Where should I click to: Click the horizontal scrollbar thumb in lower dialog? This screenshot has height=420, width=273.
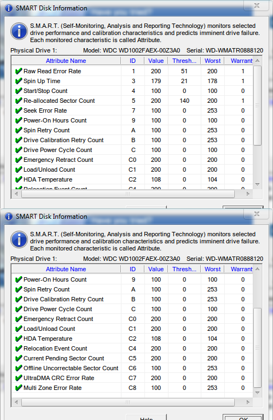point(128,402)
